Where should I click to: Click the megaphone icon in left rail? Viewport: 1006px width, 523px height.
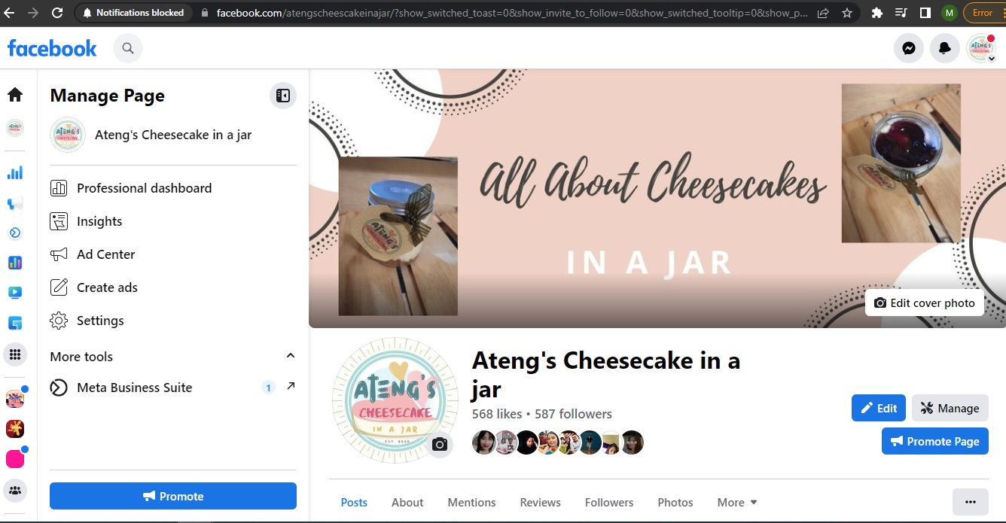[15, 203]
